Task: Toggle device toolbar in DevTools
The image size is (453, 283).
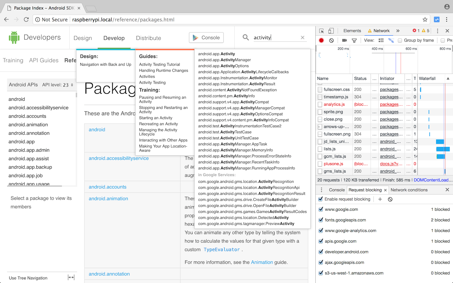Action: click(x=331, y=31)
